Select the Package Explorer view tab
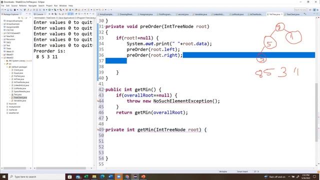Image resolution: width=320 pixels, height=180 pixels. [x=11, y=14]
